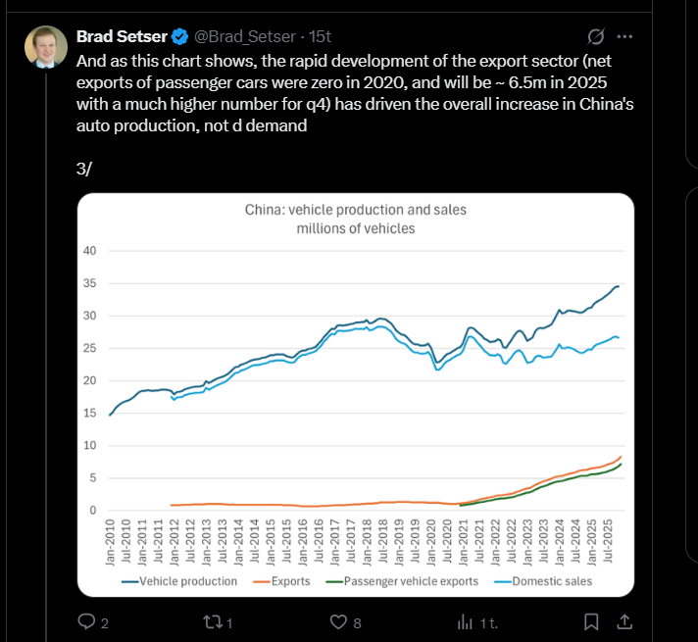Click the blue verified badge
The height and width of the screenshot is (642, 698).
click(180, 37)
